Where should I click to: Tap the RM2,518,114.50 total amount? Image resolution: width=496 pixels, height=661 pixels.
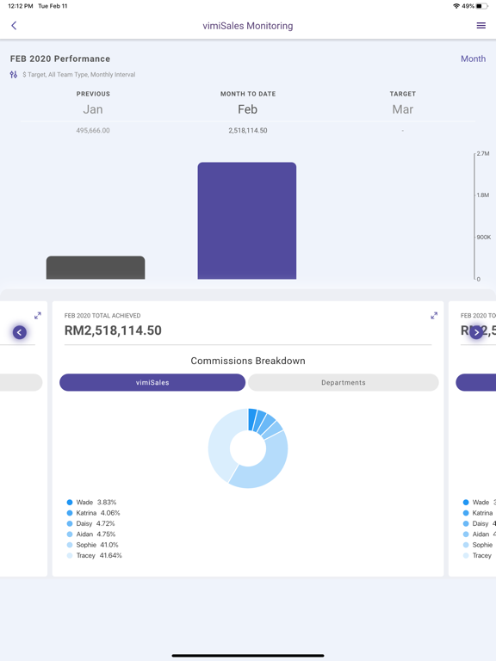113,330
